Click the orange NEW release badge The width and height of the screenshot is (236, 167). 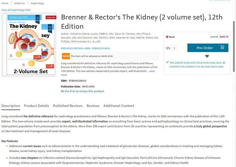(x=66, y=56)
